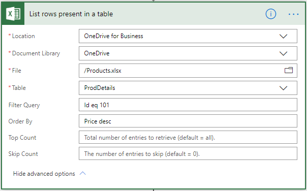Click into the Skip Count field
Viewport: 307px width, 191px height.
coord(188,153)
